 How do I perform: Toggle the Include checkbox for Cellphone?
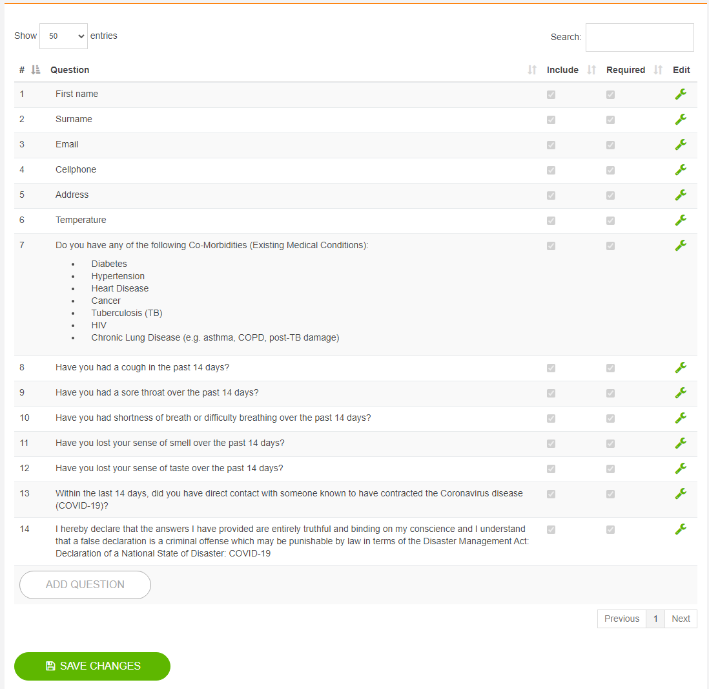551,170
